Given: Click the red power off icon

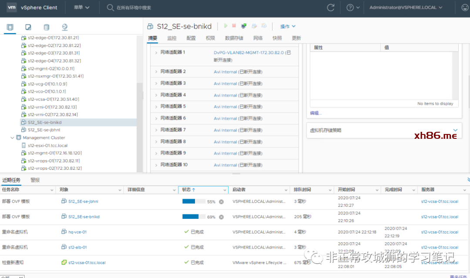Looking at the screenshot, I should coord(234,26).
